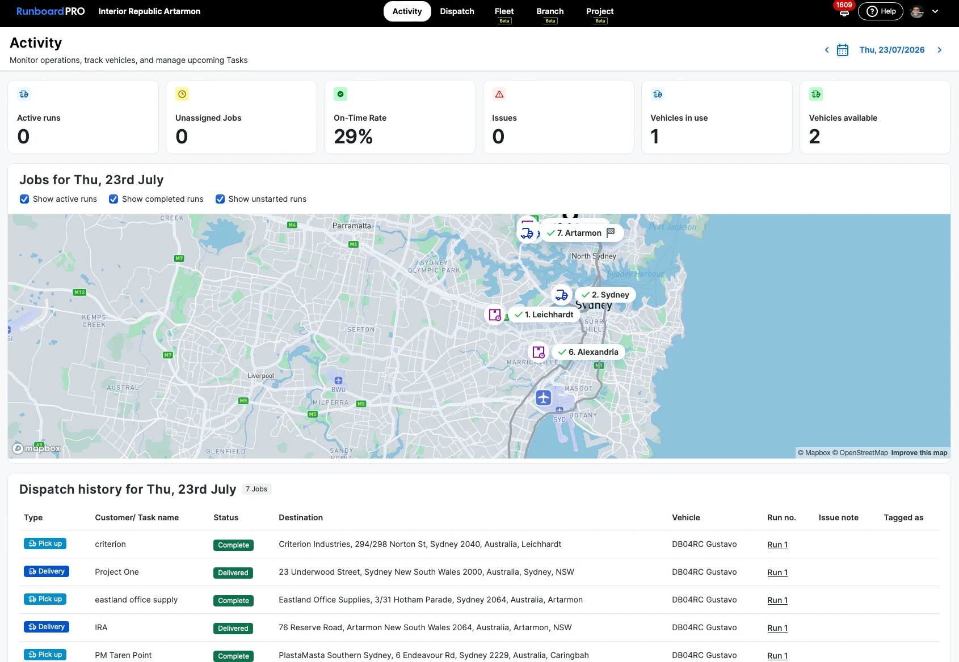Click the truck icon beside 7. Artarmon

(x=527, y=233)
